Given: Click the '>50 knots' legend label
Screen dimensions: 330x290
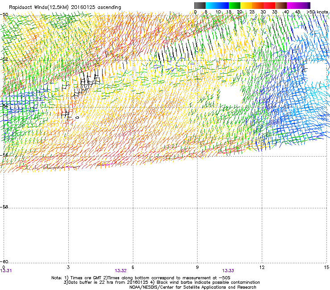Looking at the screenshot, I should click(317, 12).
